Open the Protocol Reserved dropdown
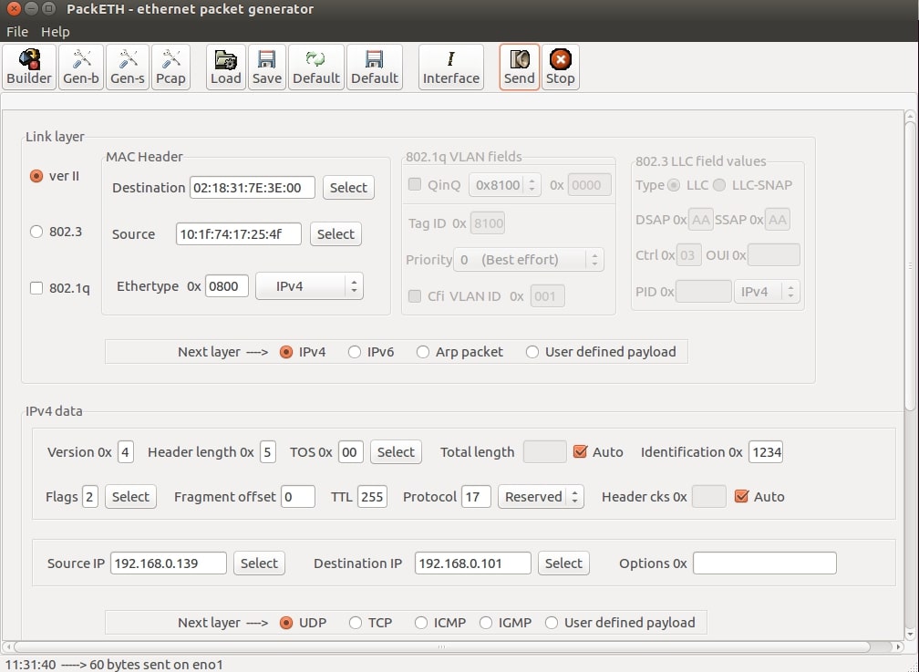The image size is (919, 672). click(541, 497)
